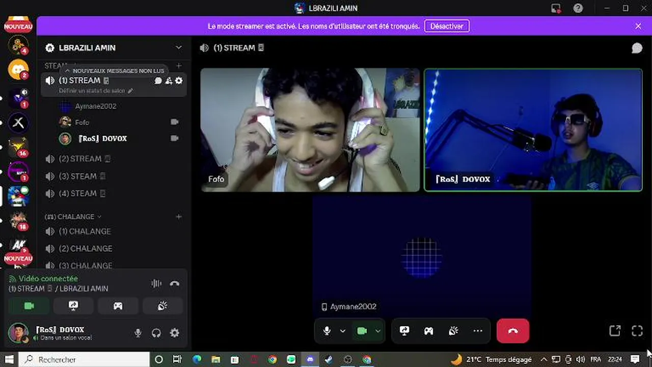This screenshot has width=652, height=367.
Task: Open more options in the call bar
Action: pos(478,331)
